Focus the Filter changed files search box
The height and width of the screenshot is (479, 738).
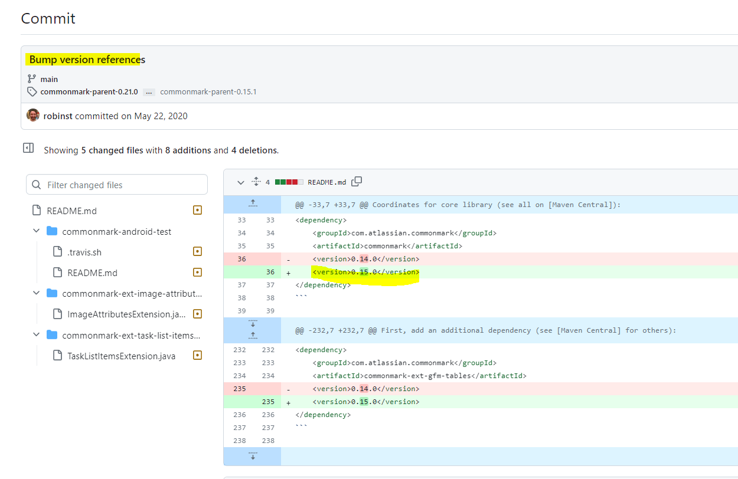(x=117, y=185)
